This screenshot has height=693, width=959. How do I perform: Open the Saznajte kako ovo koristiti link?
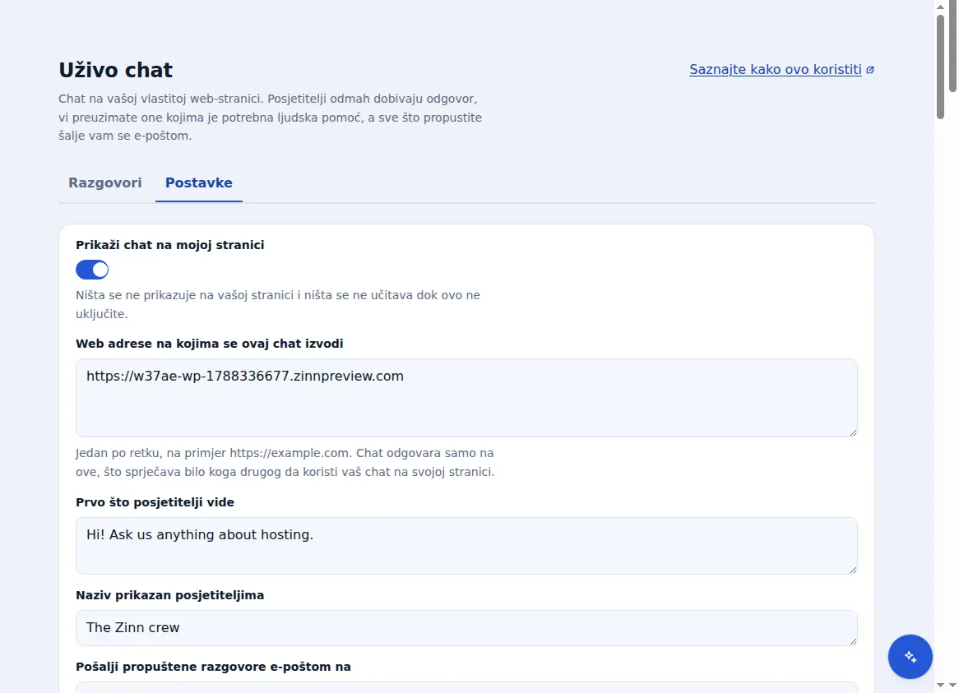click(x=776, y=70)
